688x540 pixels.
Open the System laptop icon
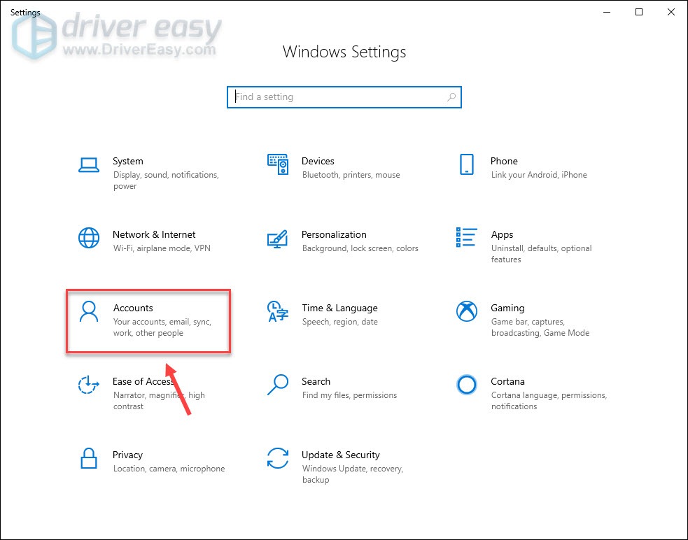[89, 165]
